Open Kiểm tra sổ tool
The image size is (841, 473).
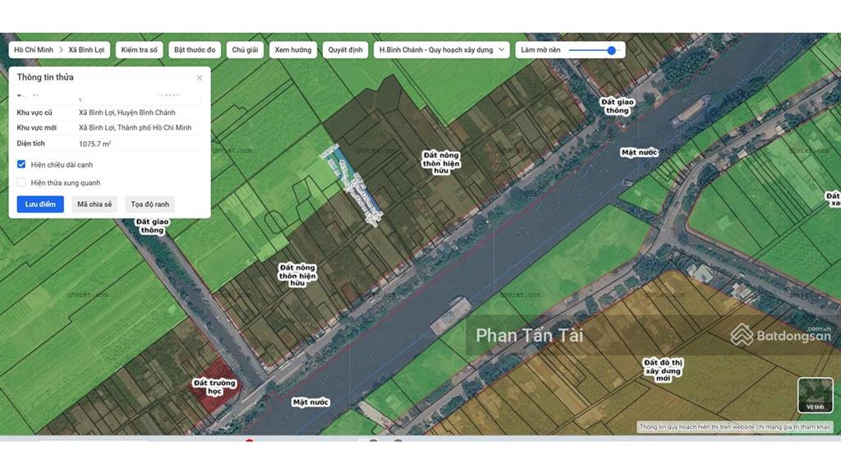pyautogui.click(x=139, y=50)
